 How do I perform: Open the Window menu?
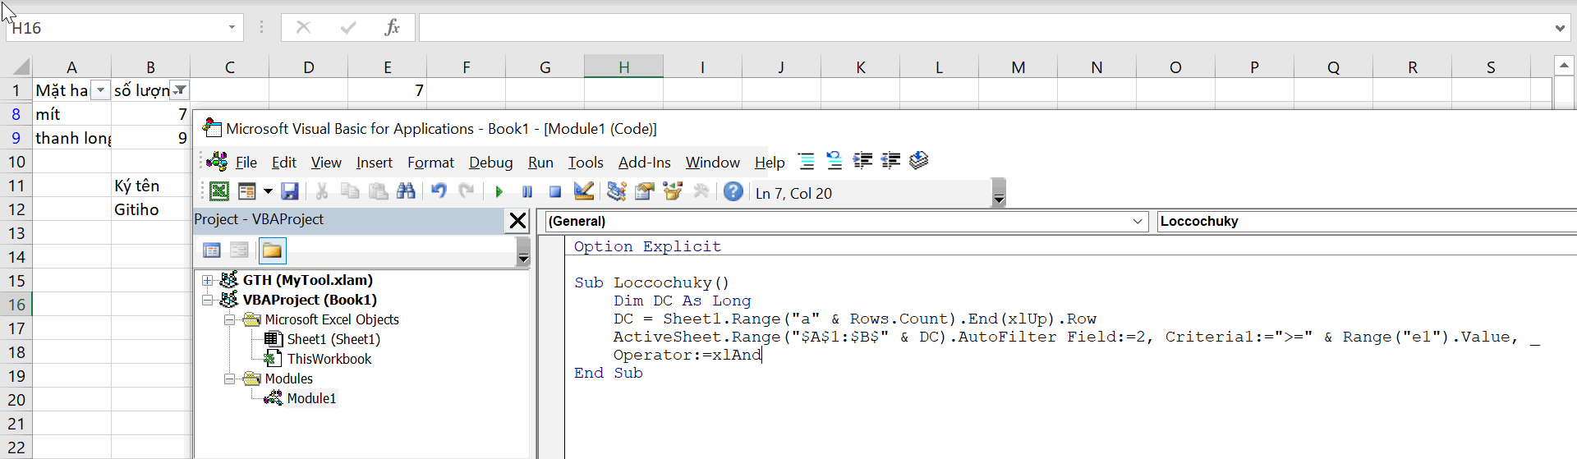[x=713, y=163]
